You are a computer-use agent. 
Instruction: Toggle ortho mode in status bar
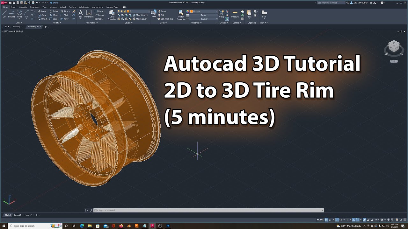(x=337, y=220)
